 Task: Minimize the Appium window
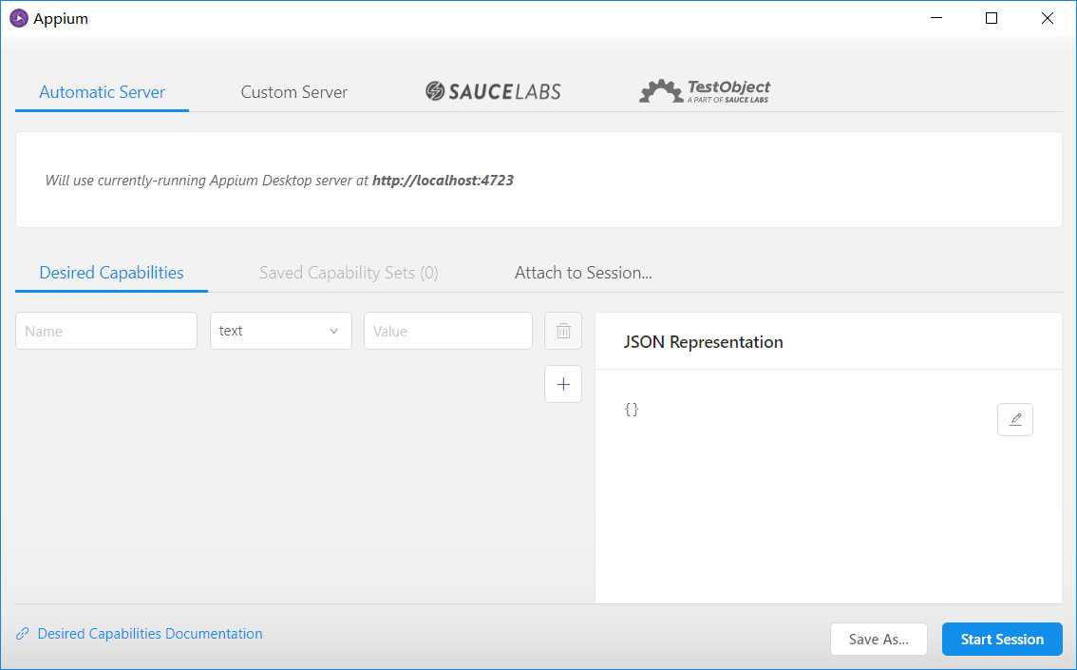click(x=936, y=19)
